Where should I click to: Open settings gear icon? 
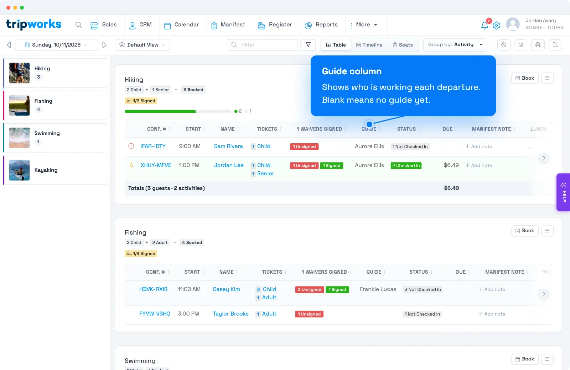pos(497,26)
